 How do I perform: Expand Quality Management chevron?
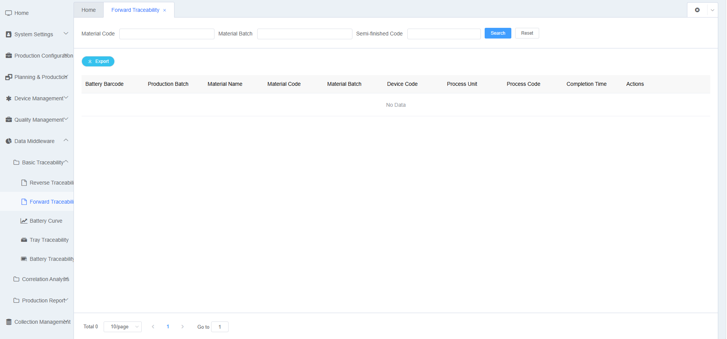[66, 119]
